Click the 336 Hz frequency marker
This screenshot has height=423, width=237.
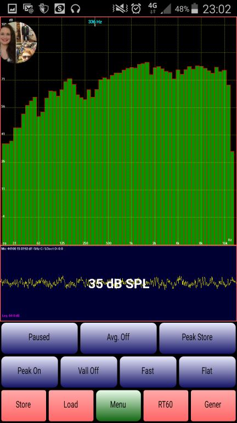[x=95, y=21]
